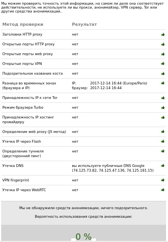Click the Открытые порты web proxy label

(28, 54)
